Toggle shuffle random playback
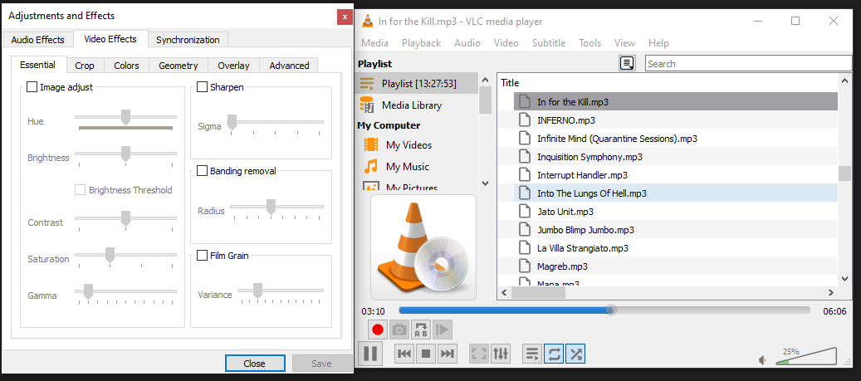861x381 pixels. [575, 354]
